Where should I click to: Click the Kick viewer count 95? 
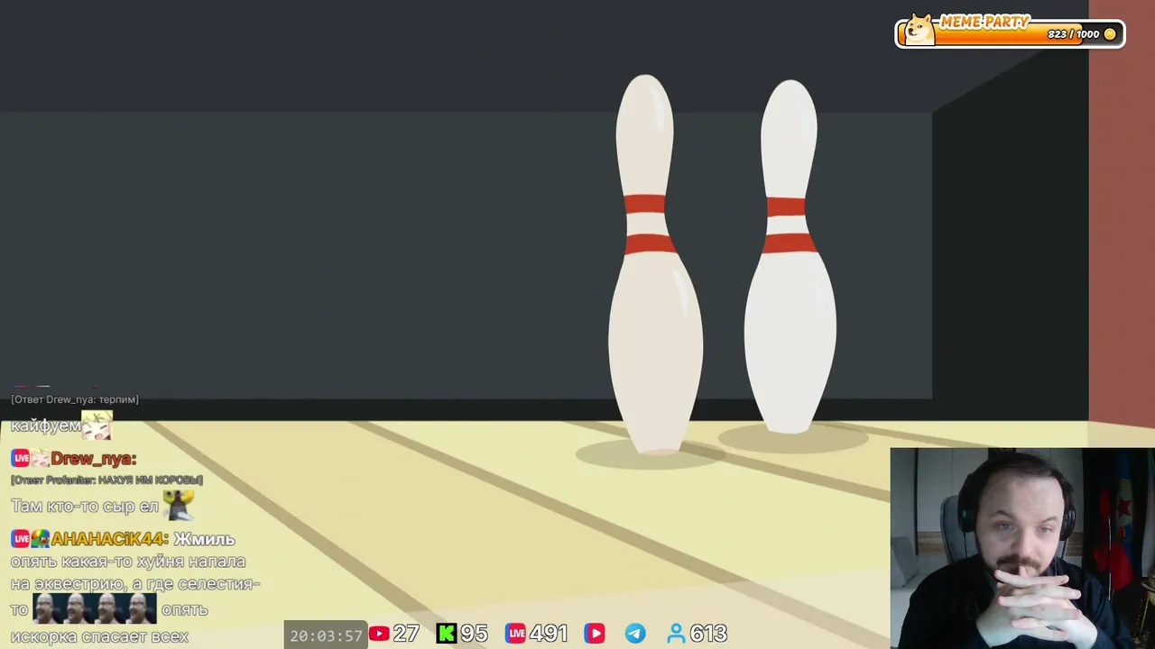click(474, 634)
